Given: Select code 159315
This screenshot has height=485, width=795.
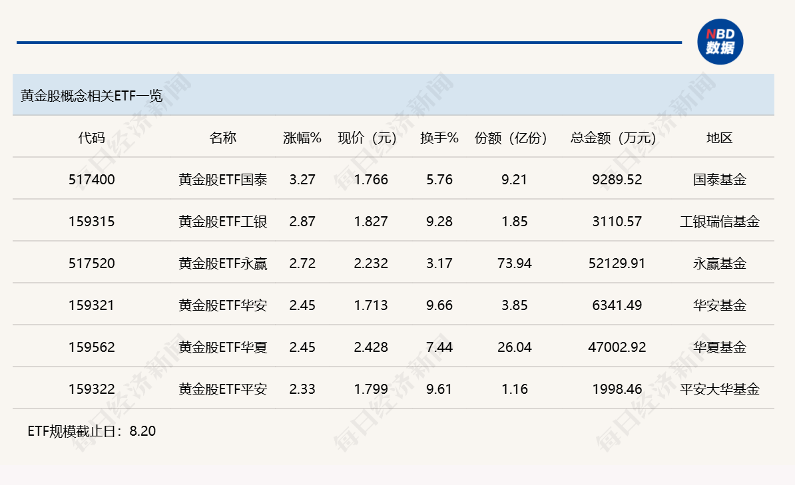Looking at the screenshot, I should (x=92, y=222).
